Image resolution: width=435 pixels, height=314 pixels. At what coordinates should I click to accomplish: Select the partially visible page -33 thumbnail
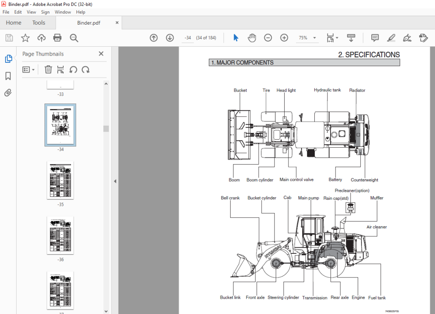point(60,85)
